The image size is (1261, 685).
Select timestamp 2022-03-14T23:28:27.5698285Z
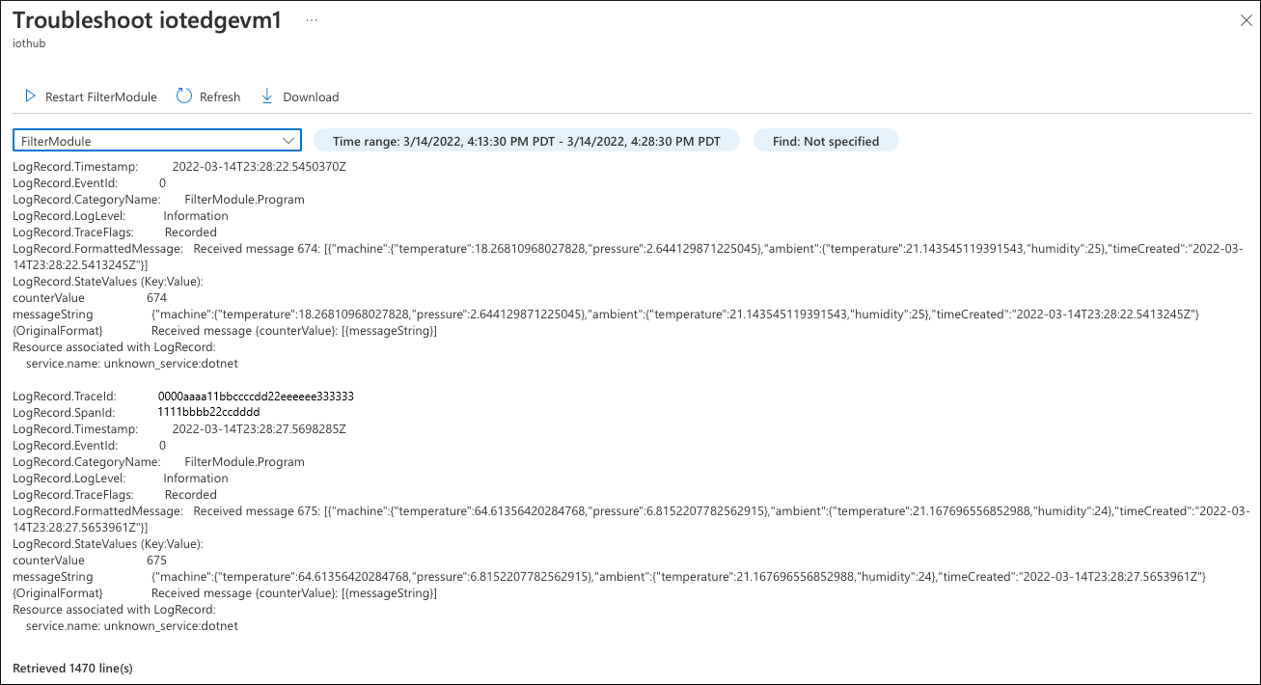[x=260, y=428]
